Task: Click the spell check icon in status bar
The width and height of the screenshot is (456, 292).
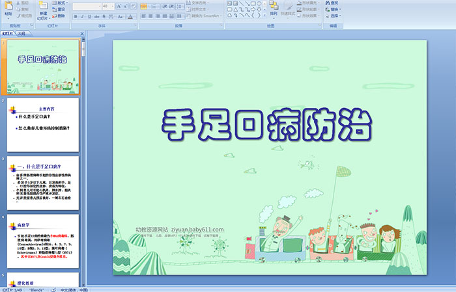Action: [53, 289]
